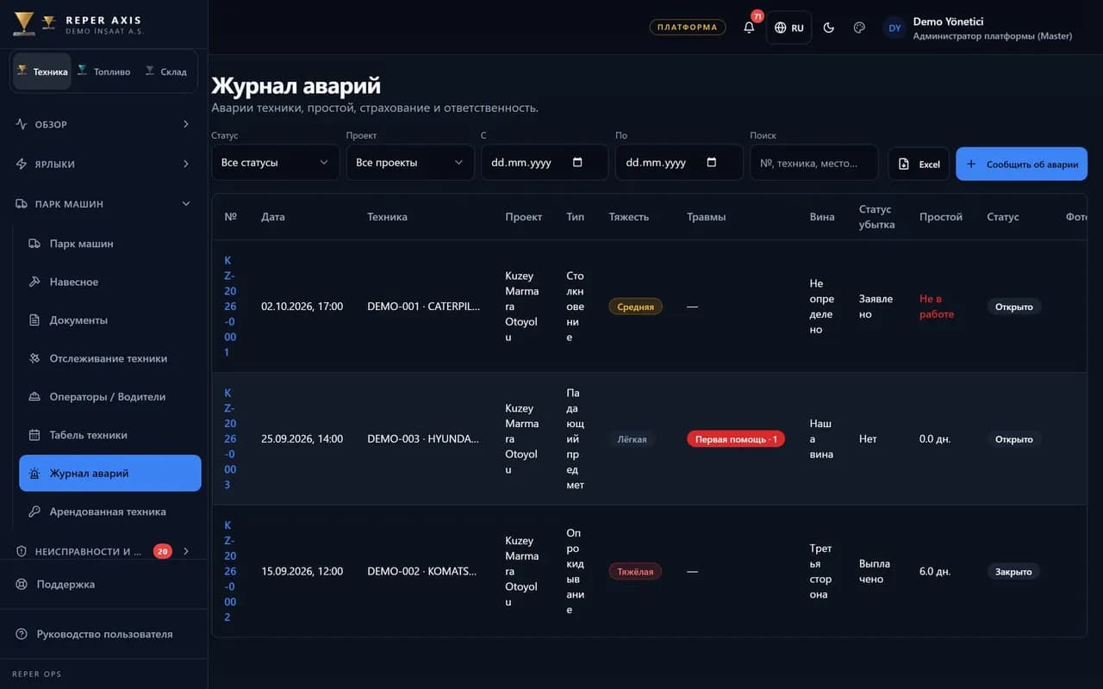Switch to the Техника module tab
This screenshot has width=1103, height=689.
pyautogui.click(x=42, y=71)
